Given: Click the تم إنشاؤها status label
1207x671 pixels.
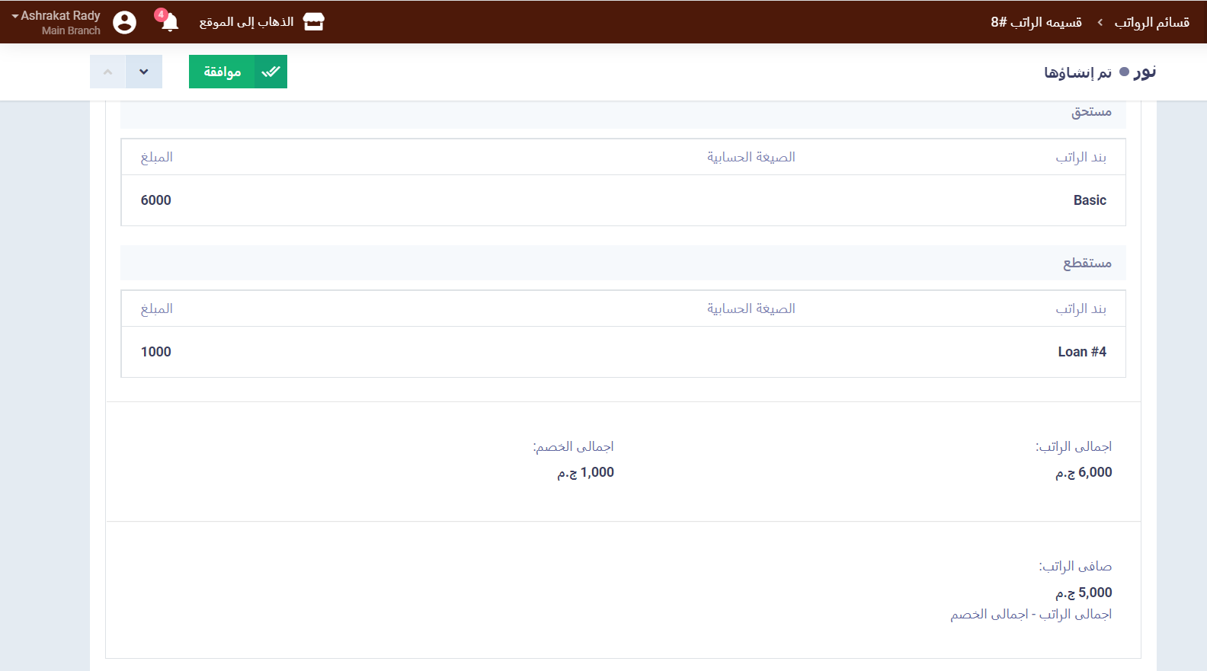Looking at the screenshot, I should pos(1077,72).
